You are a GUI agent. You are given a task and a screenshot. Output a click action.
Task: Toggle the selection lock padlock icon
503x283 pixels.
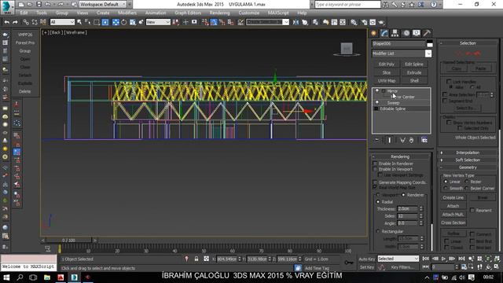click(196, 259)
